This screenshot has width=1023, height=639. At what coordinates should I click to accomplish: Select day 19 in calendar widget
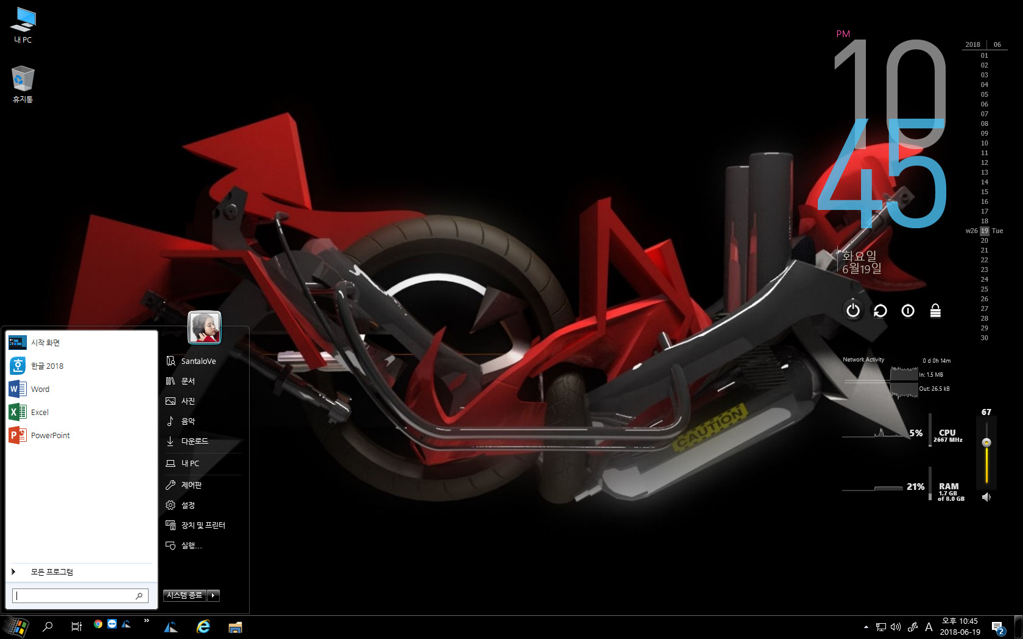point(985,231)
